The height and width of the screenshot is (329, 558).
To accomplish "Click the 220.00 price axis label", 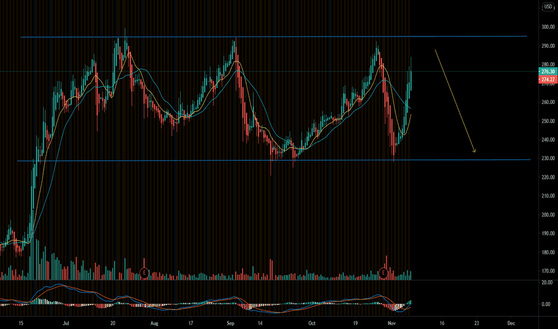I will [548, 177].
